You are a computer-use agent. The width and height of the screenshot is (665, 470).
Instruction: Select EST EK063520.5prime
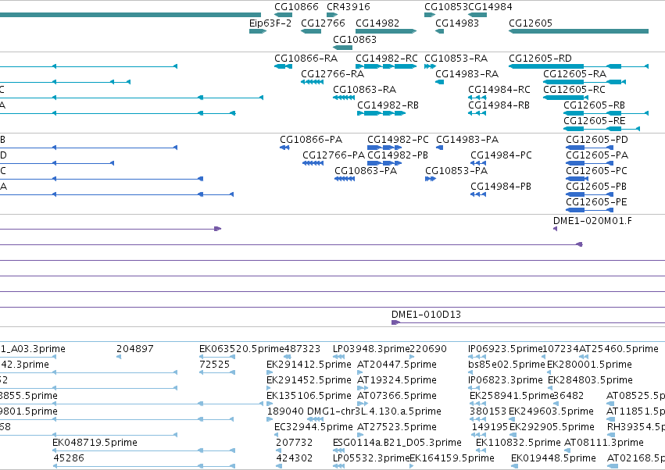point(241,349)
